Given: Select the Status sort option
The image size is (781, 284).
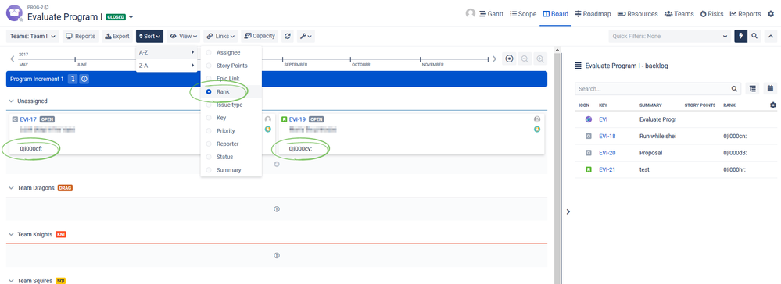Looking at the screenshot, I should [x=231, y=157].
